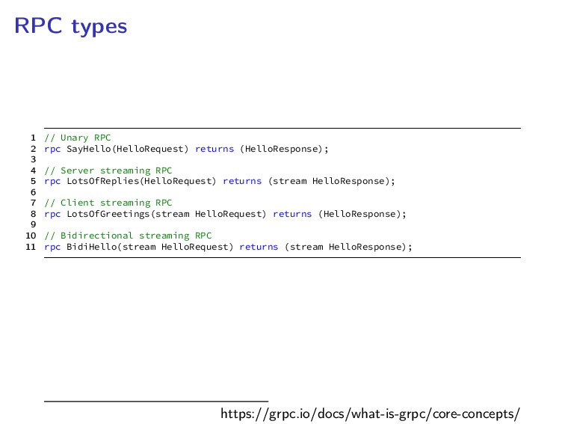
Task: Select the '// Unary RPC' comment line
Action: tap(78, 138)
